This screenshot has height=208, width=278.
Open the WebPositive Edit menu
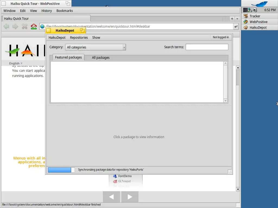click(x=23, y=11)
